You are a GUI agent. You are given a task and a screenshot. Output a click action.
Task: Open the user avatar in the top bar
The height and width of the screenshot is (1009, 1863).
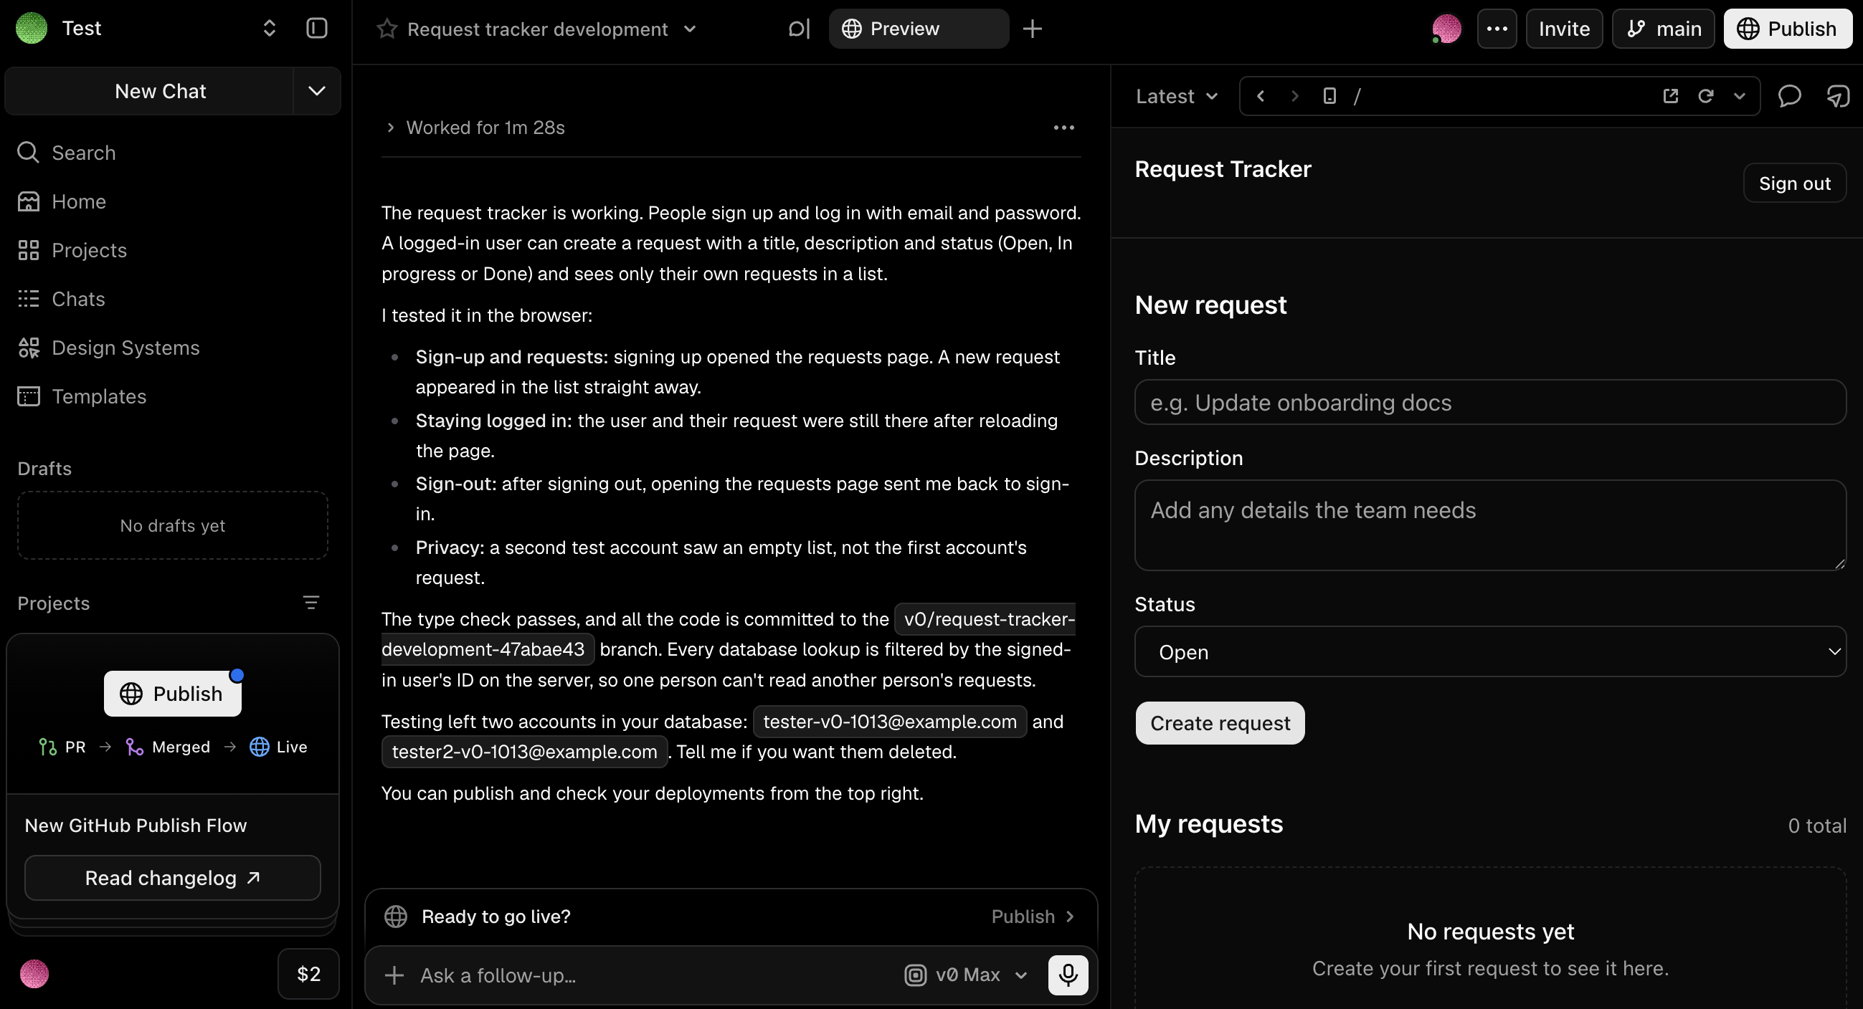(1446, 29)
